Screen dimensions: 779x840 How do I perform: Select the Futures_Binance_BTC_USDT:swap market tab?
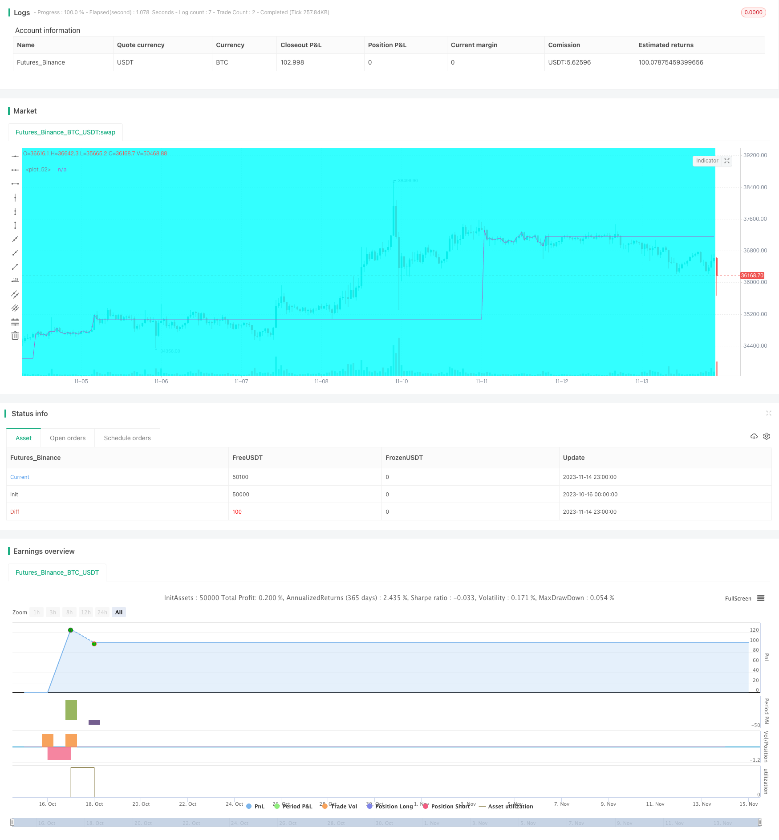pos(65,132)
